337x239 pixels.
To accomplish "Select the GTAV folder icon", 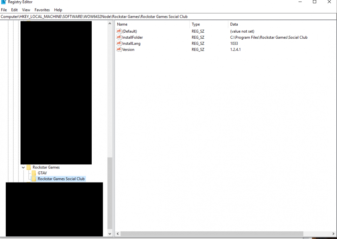I will click(x=34, y=173).
